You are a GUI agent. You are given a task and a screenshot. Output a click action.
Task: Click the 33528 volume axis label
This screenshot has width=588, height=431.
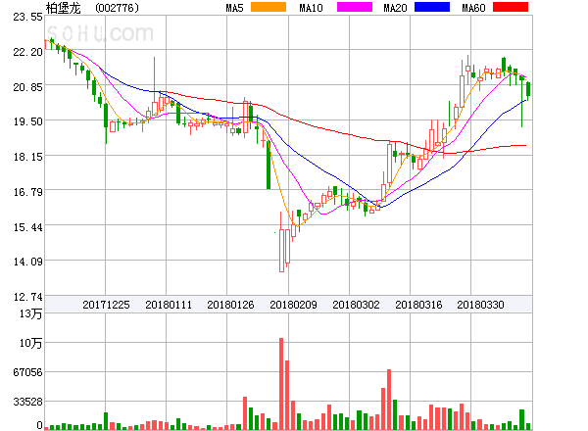point(27,402)
